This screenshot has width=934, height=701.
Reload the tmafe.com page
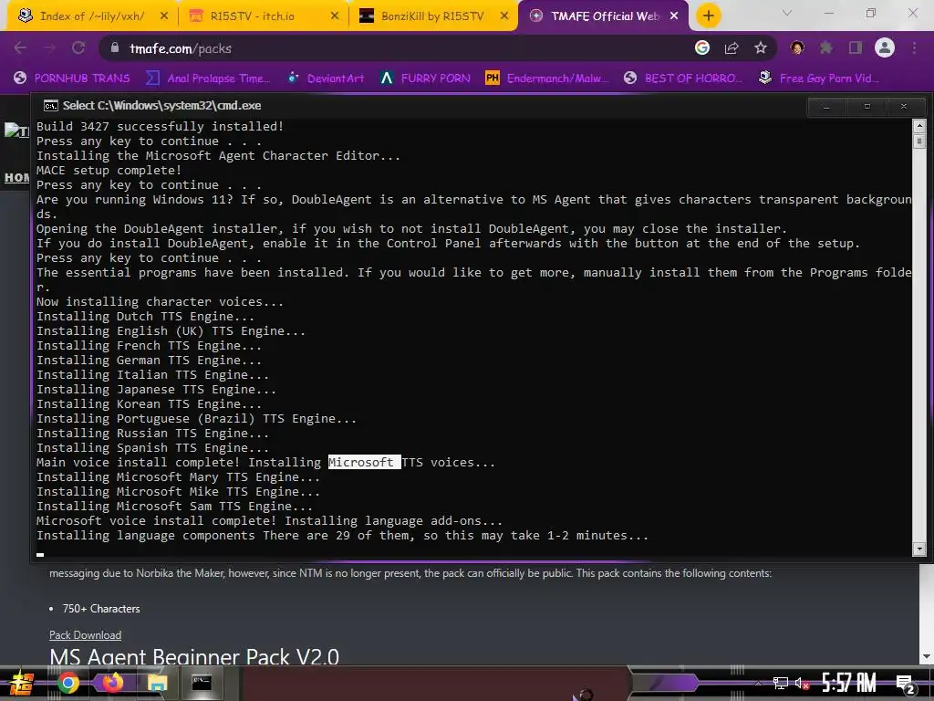coord(78,48)
